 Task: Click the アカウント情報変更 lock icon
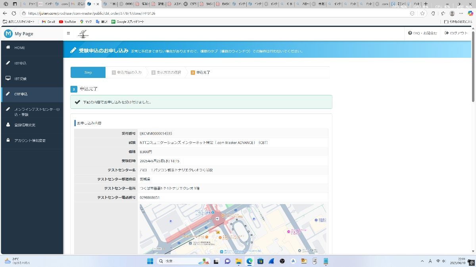pos(8,140)
